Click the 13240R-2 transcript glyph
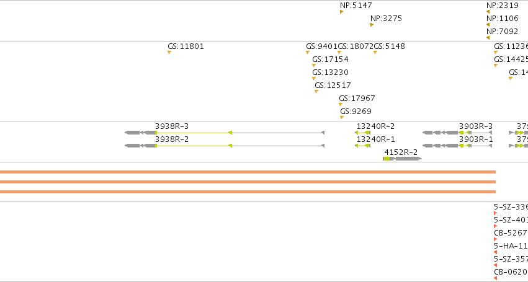528x282 pixels. click(x=363, y=133)
